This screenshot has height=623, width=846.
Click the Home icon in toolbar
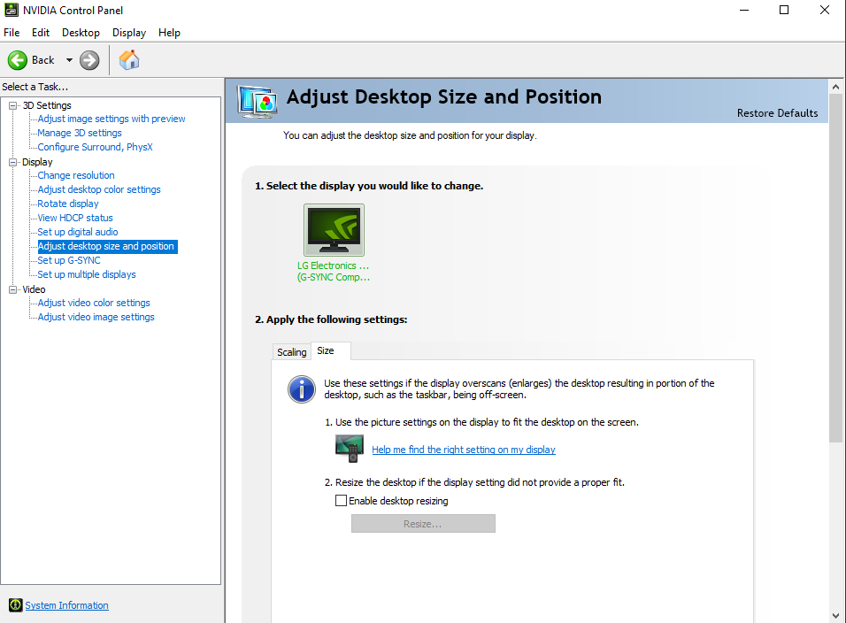(x=129, y=60)
